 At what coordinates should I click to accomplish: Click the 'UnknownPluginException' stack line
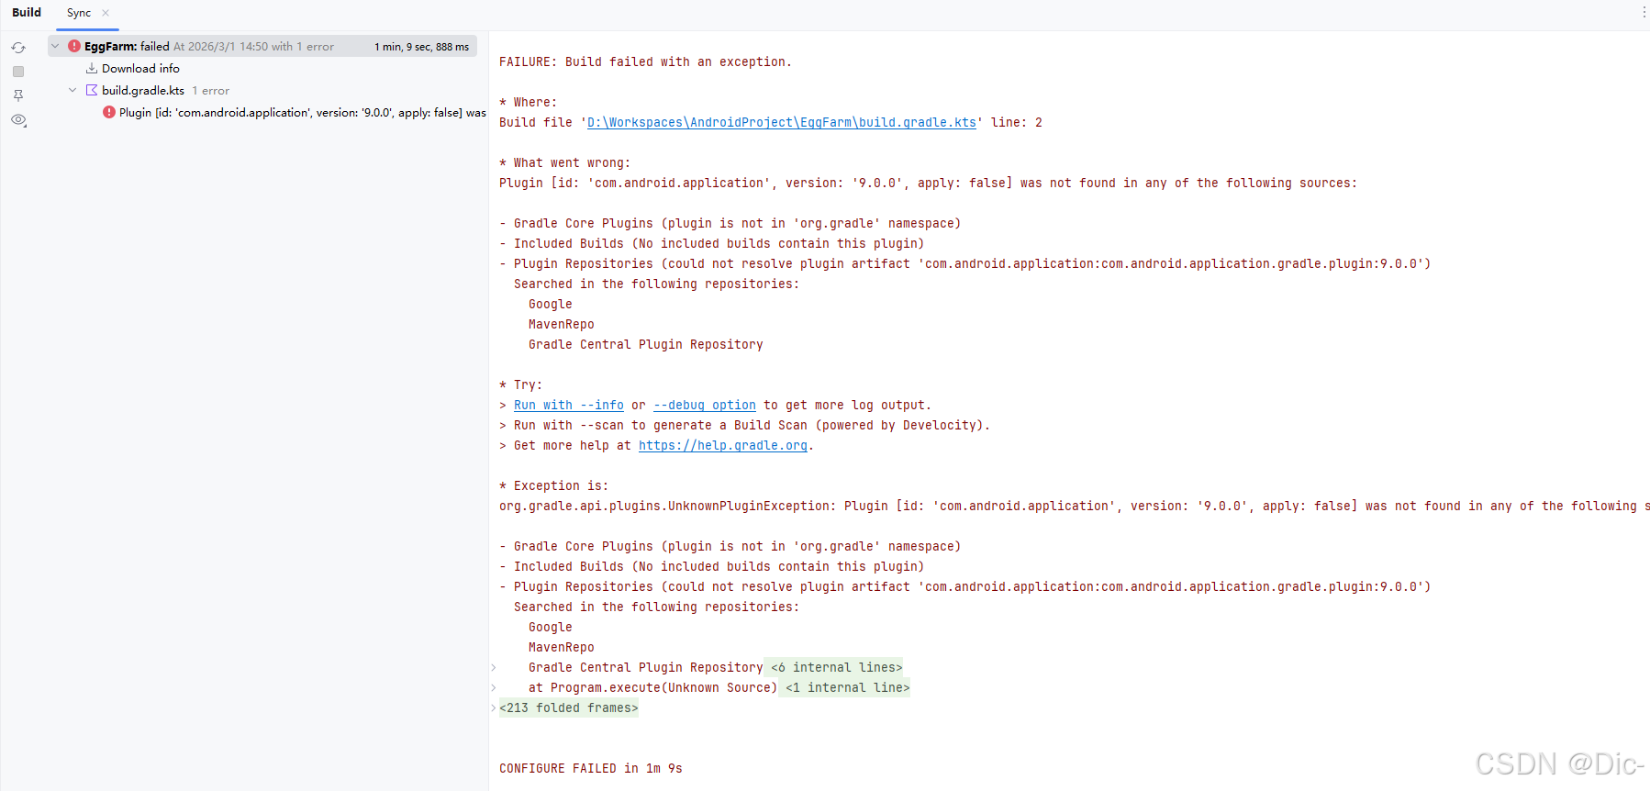tap(1074, 506)
